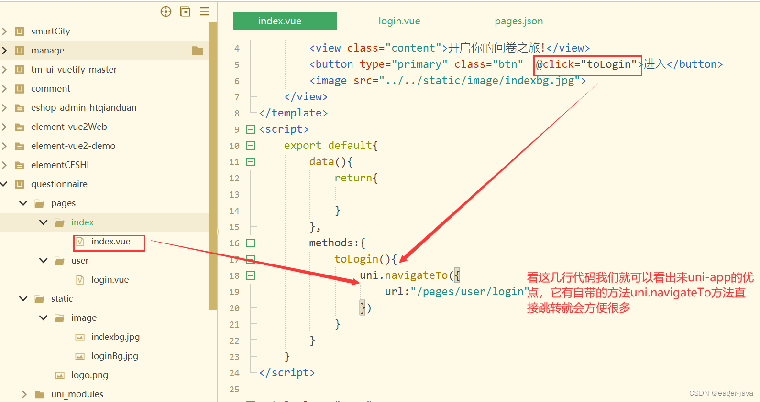
Task: Click line number 12 in the gutter
Action: coord(234,179)
